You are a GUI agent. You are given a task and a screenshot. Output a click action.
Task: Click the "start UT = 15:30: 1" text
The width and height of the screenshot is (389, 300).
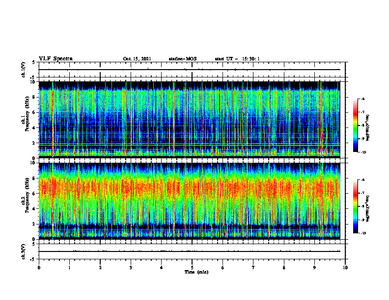(237, 59)
